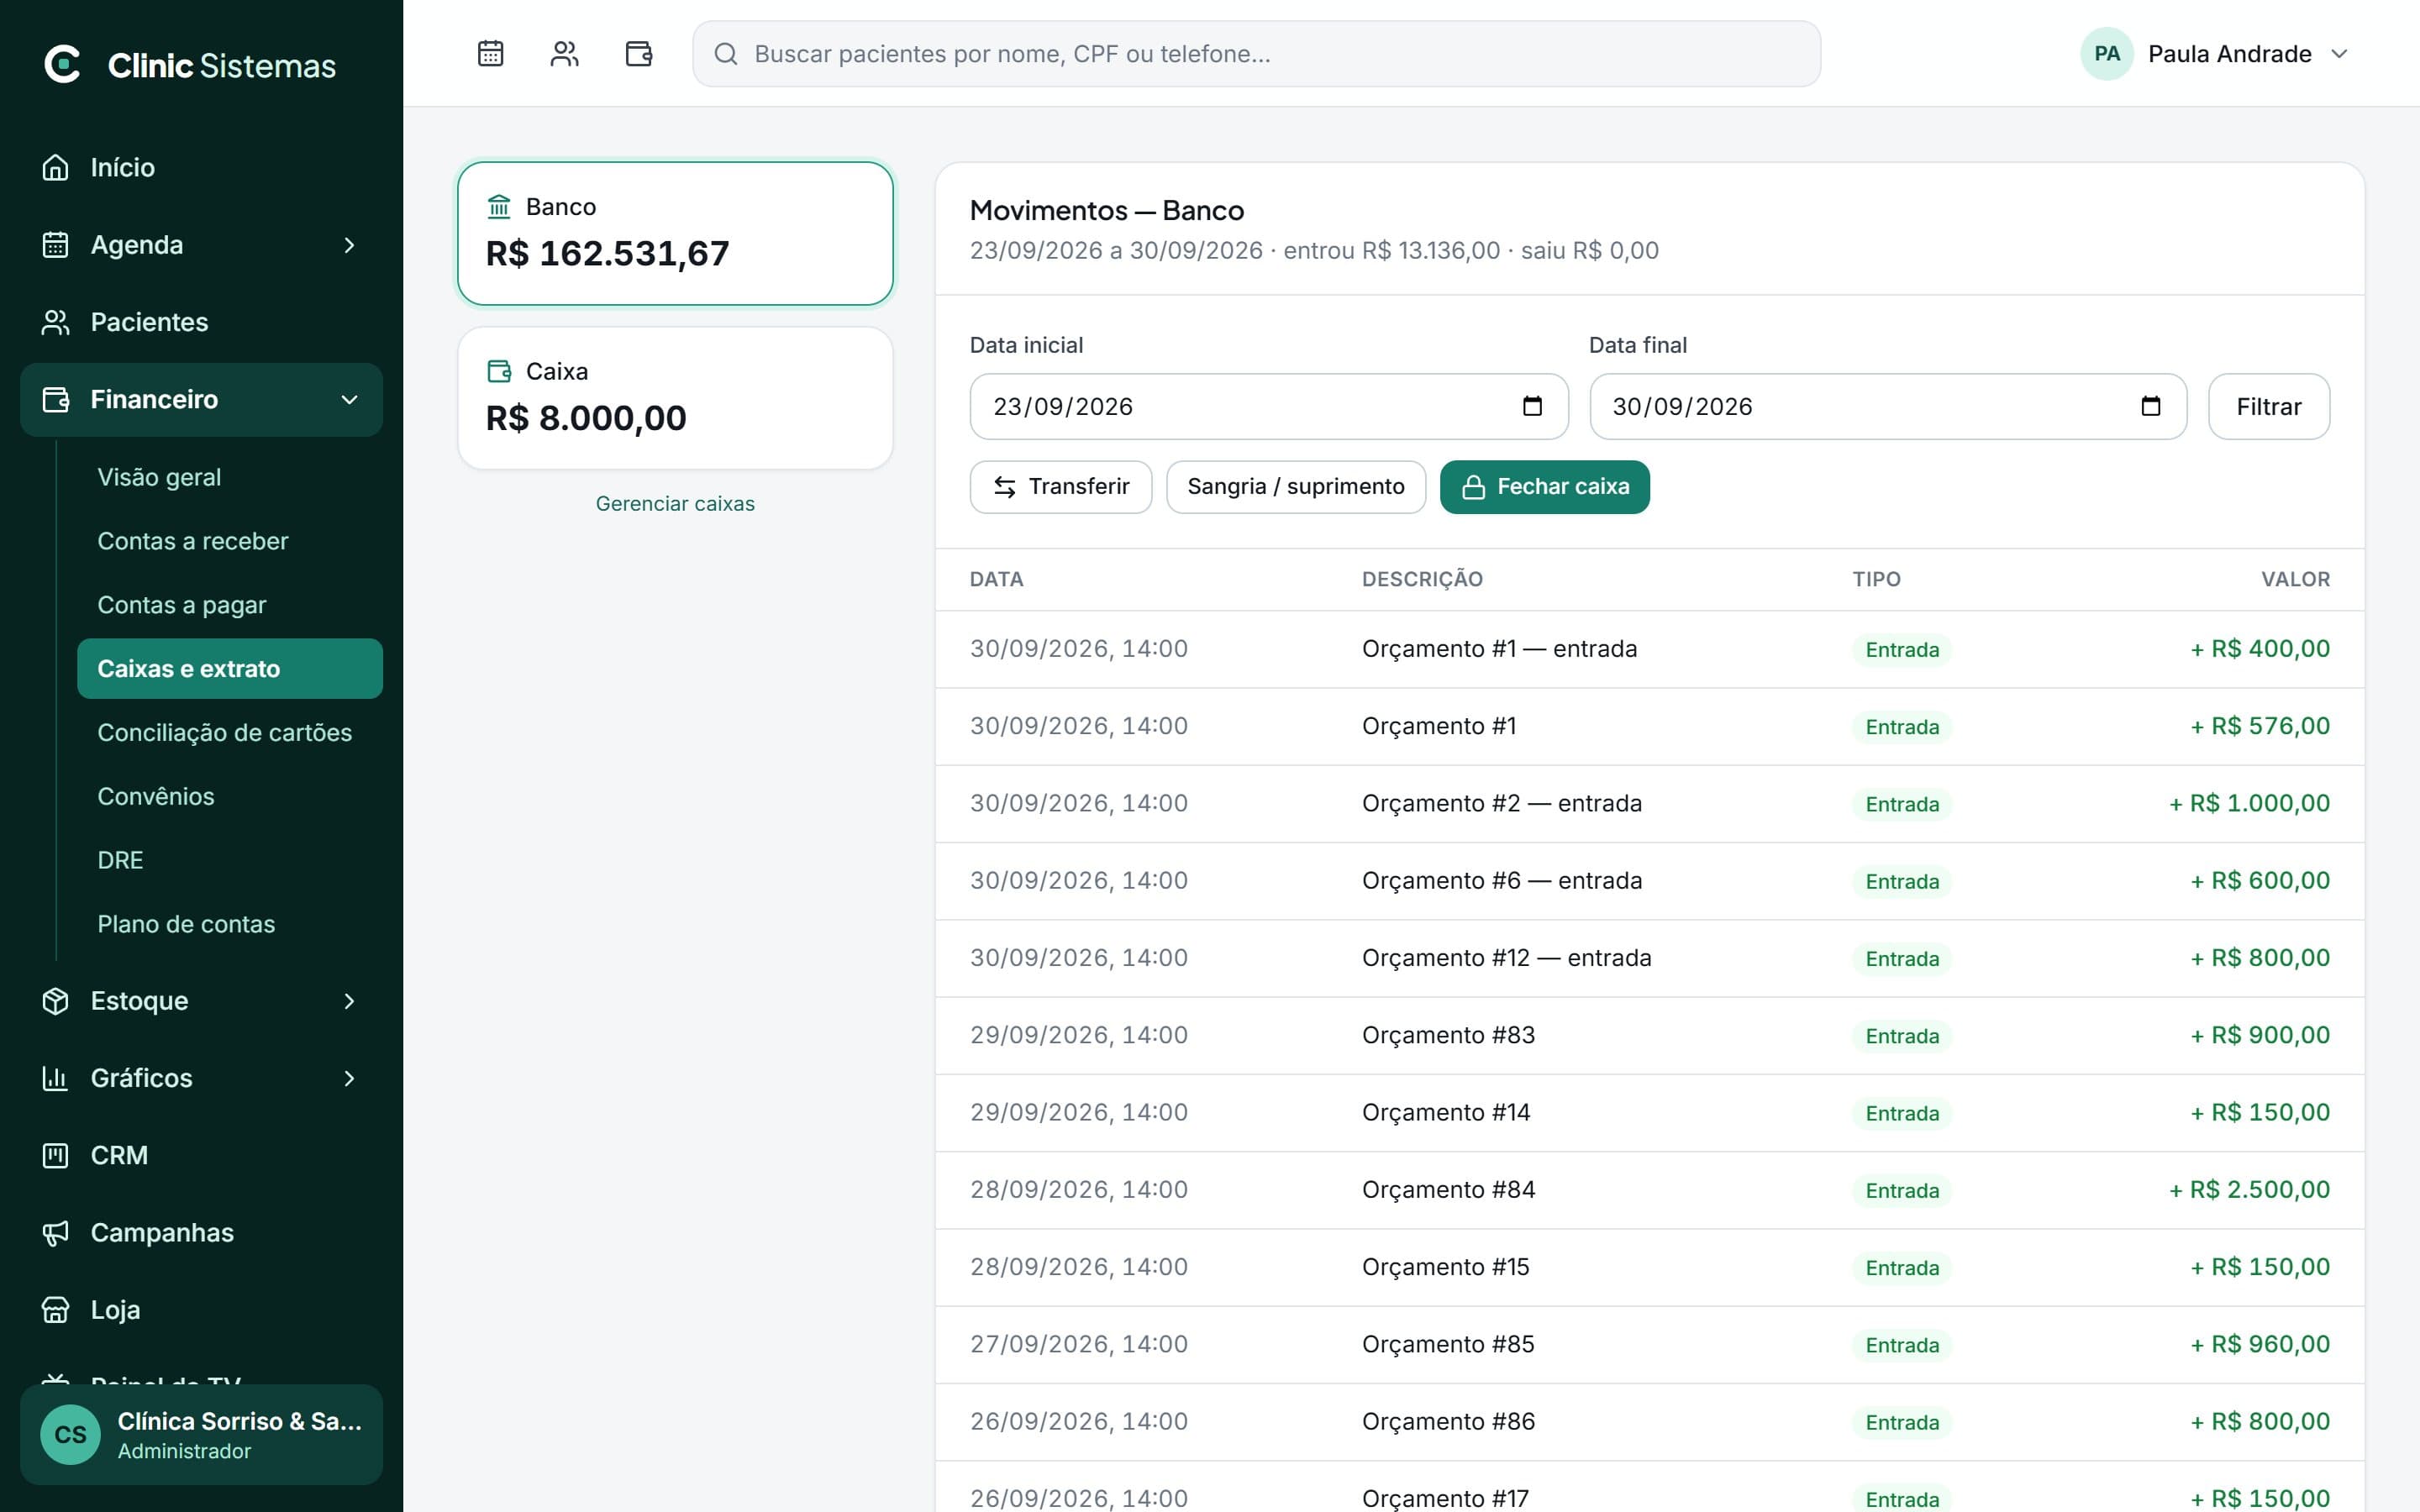
Task: Open Campanhas in sidebar
Action: (201, 1232)
